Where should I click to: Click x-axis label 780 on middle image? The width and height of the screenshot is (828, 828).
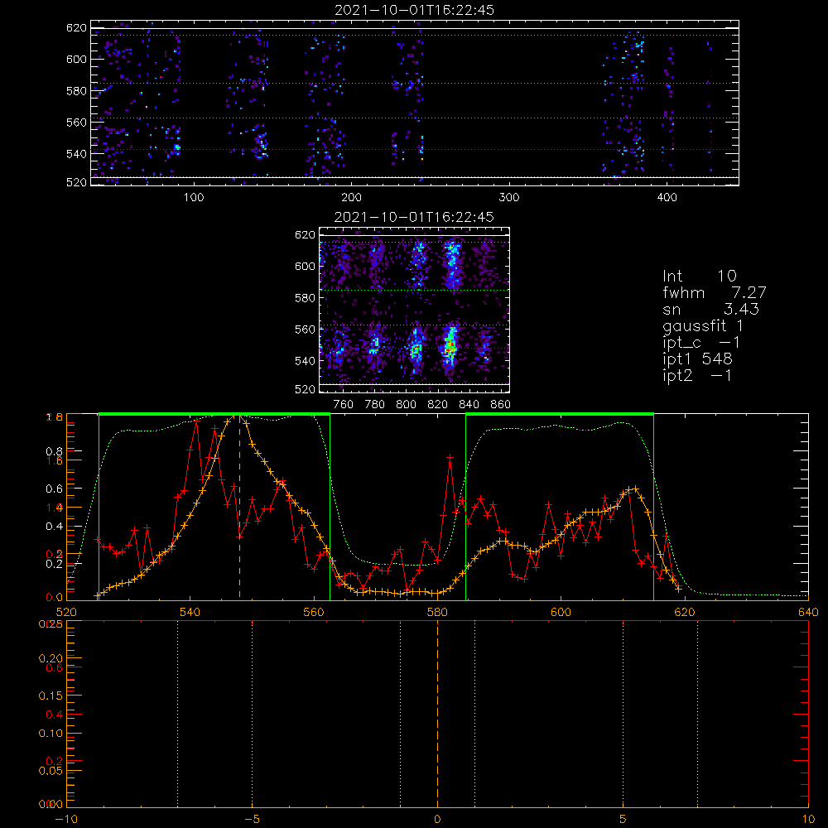pyautogui.click(x=375, y=405)
